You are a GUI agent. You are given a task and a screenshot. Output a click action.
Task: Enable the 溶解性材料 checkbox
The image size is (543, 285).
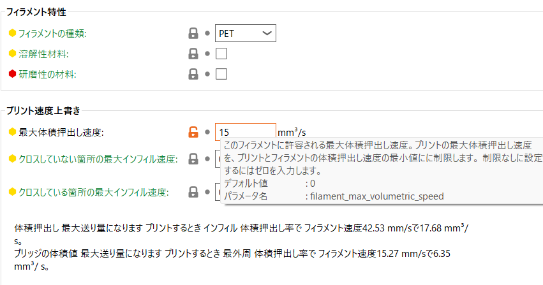click(221, 54)
